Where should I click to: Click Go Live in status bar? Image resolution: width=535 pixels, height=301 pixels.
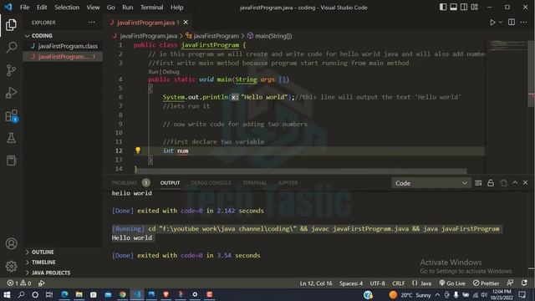452,283
